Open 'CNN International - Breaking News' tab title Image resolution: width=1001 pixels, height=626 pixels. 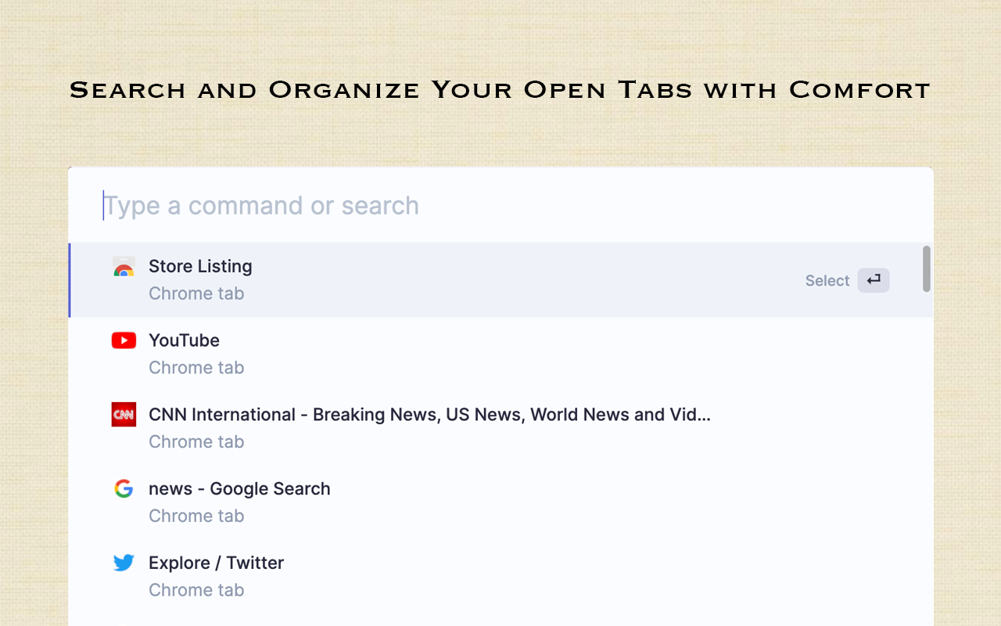[x=429, y=415]
